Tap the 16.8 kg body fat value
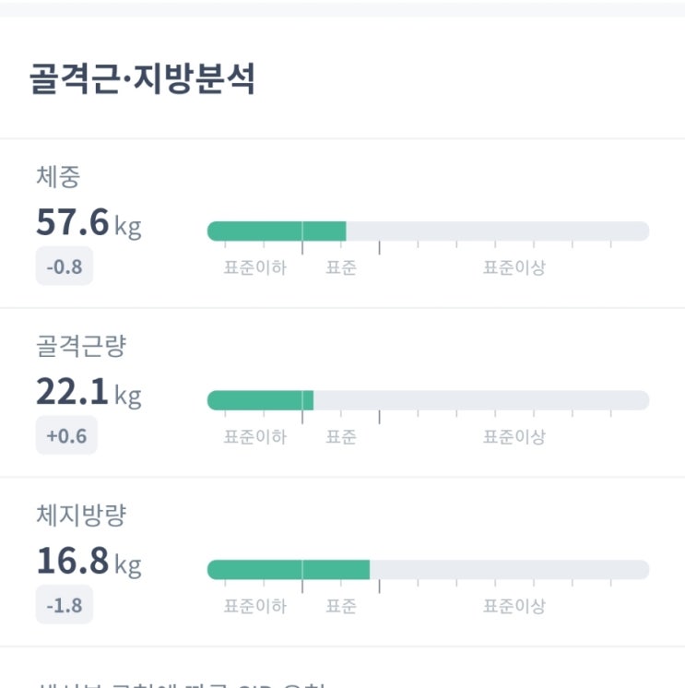The height and width of the screenshot is (688, 685). [x=89, y=561]
